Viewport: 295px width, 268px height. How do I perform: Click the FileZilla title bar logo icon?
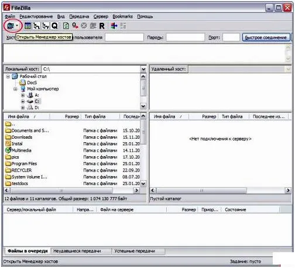(x=6, y=8)
